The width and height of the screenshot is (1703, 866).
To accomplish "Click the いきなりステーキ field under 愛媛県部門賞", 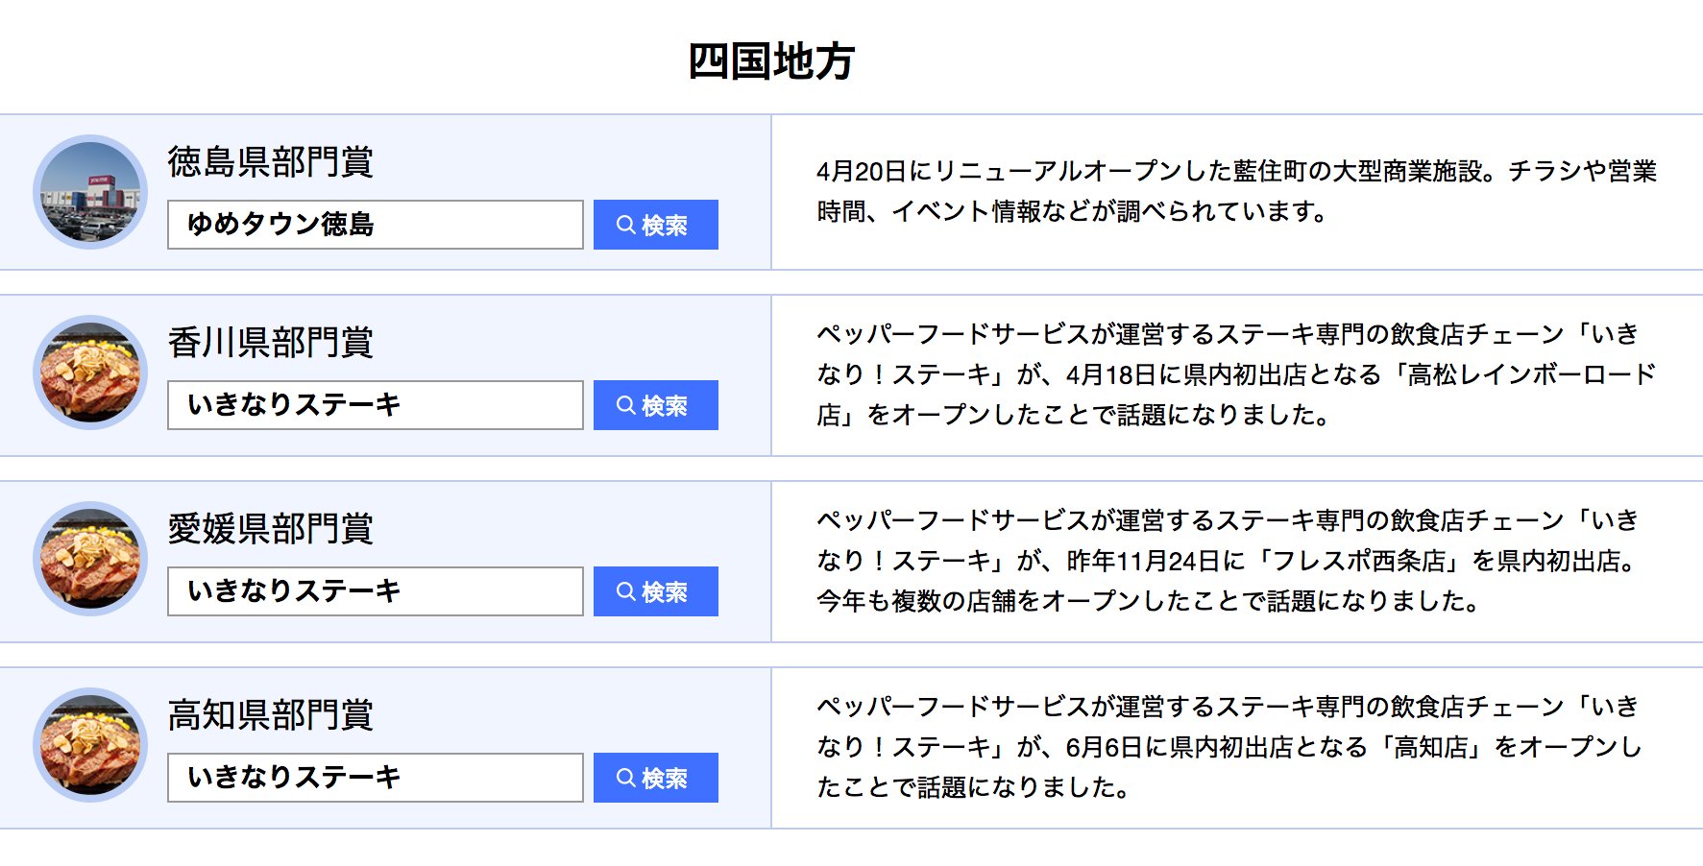I will point(376,591).
